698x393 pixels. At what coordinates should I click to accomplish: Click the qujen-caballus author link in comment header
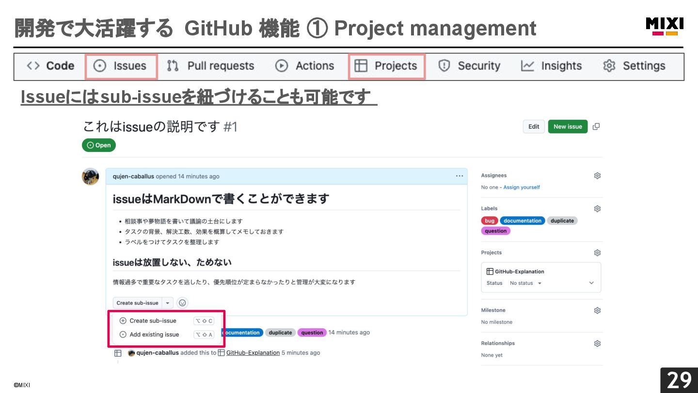[133, 177]
